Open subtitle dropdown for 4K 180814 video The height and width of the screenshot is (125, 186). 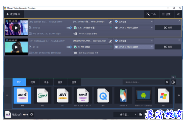pos(134,22)
